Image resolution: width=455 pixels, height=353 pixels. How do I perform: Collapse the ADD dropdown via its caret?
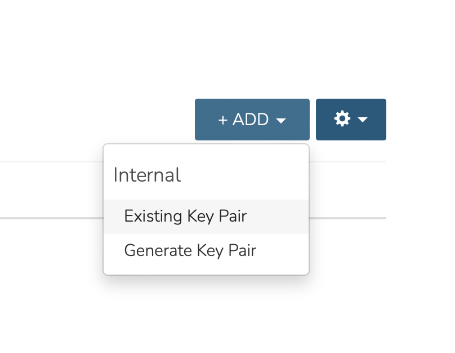point(281,120)
